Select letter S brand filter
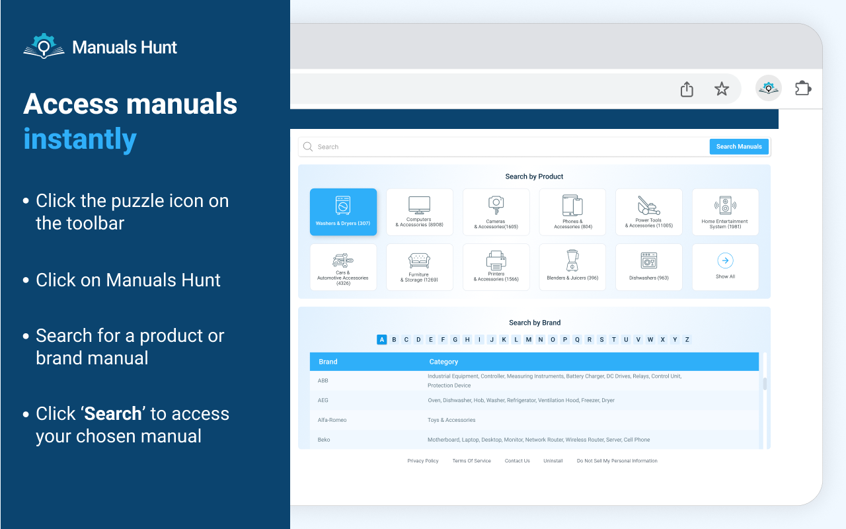 [x=601, y=340]
